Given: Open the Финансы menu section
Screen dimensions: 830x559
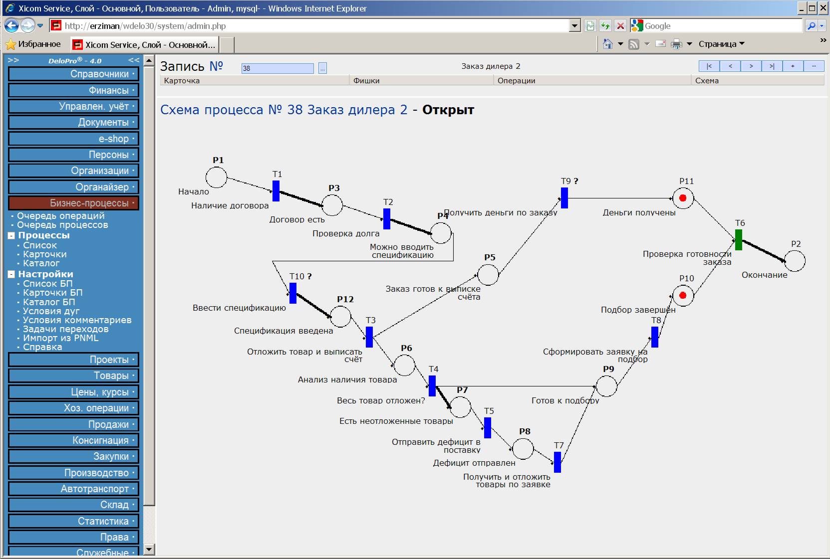Looking at the screenshot, I should [73, 90].
